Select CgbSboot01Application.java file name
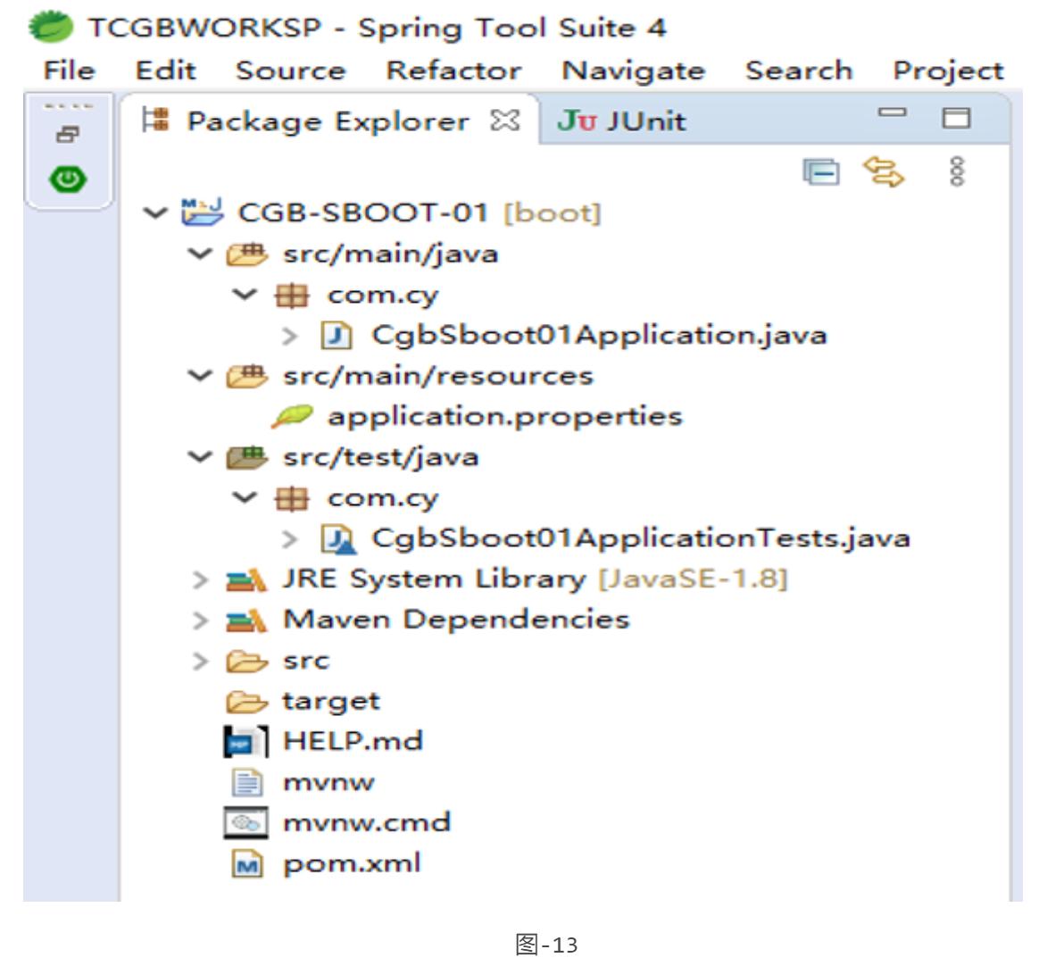The image size is (1039, 966). (x=600, y=337)
